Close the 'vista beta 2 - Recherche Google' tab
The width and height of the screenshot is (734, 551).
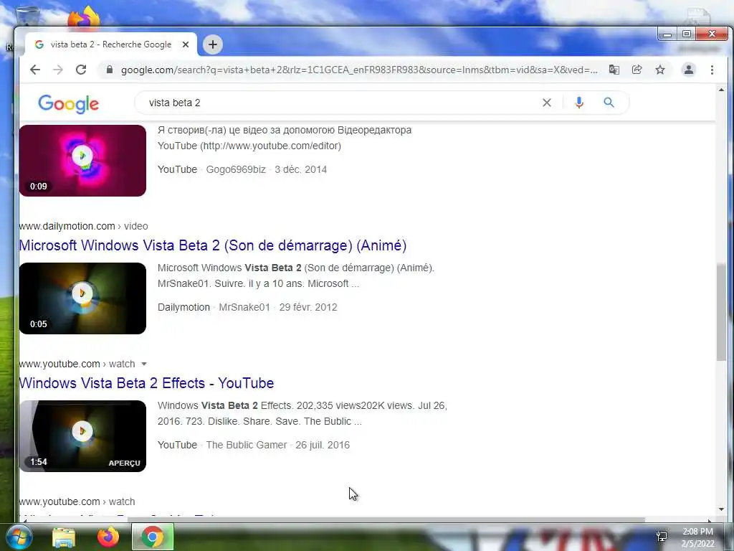tap(186, 44)
